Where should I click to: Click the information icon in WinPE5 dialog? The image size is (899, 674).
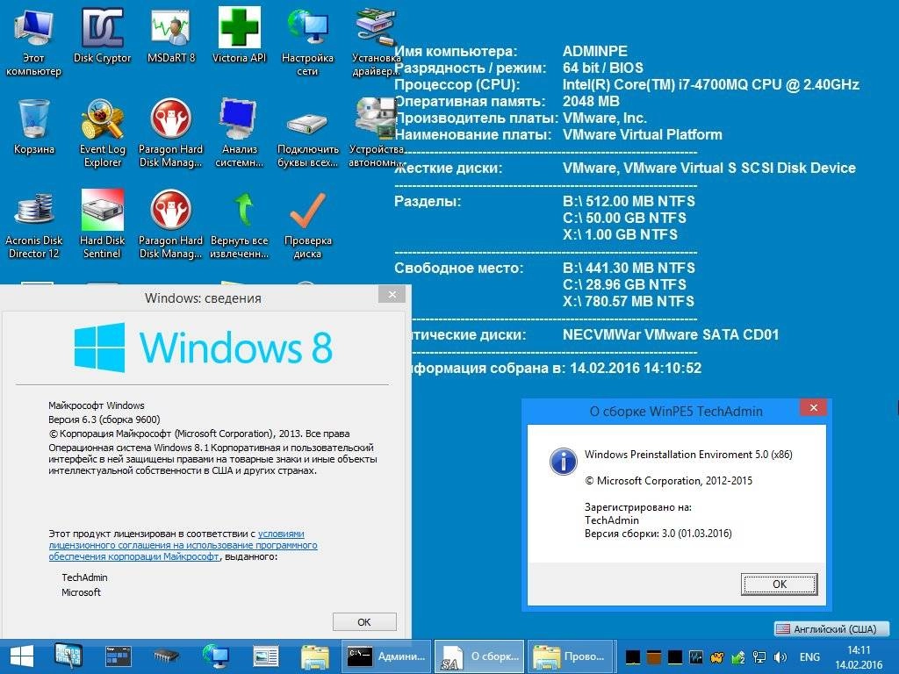coord(563,462)
